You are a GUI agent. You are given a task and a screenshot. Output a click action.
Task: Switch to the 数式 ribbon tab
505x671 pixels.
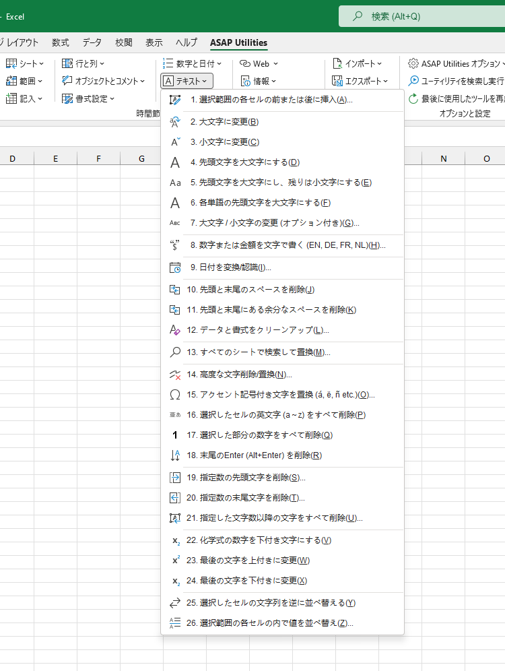click(61, 42)
